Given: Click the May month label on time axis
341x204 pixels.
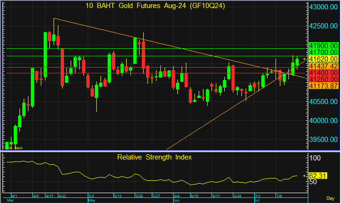Looking at the screenshot, I should (92, 201).
